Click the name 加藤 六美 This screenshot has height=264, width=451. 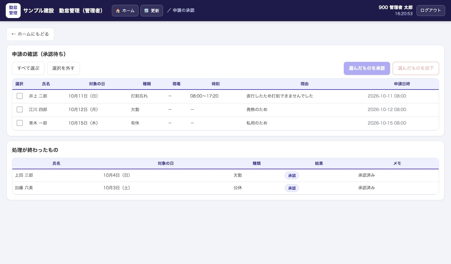pyautogui.click(x=24, y=188)
